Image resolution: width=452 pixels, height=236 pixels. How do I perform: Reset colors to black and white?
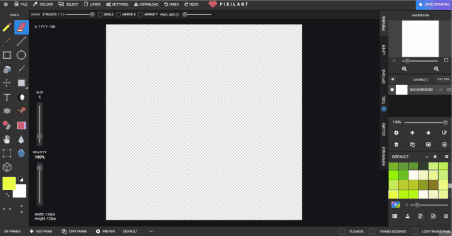(x=21, y=180)
